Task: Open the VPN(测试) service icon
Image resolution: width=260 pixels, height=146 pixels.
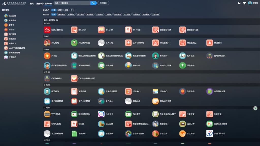Action: [47, 114]
